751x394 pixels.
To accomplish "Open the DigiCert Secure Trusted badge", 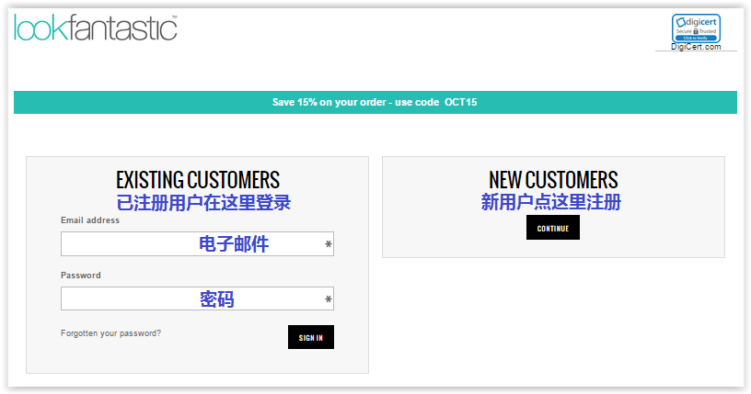I will (696, 28).
